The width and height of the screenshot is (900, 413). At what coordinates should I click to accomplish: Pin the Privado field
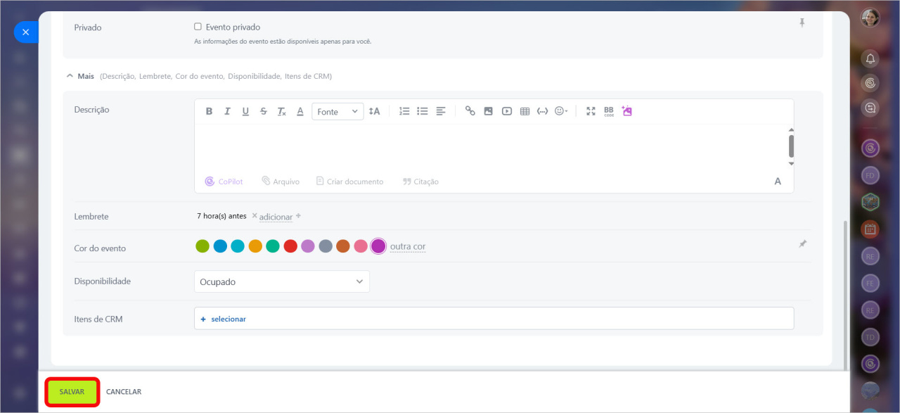click(x=802, y=23)
